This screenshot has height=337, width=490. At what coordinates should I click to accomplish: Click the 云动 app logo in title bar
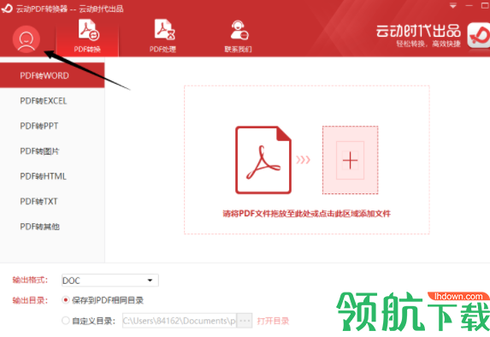click(7, 9)
